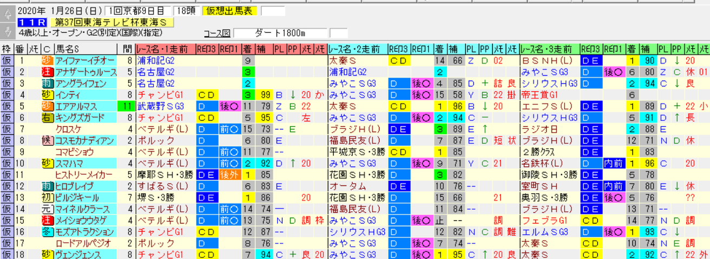This screenshot has width=710, height=259.
Task: Click the 仮 frame cell in row 1
Action: (x=6, y=60)
